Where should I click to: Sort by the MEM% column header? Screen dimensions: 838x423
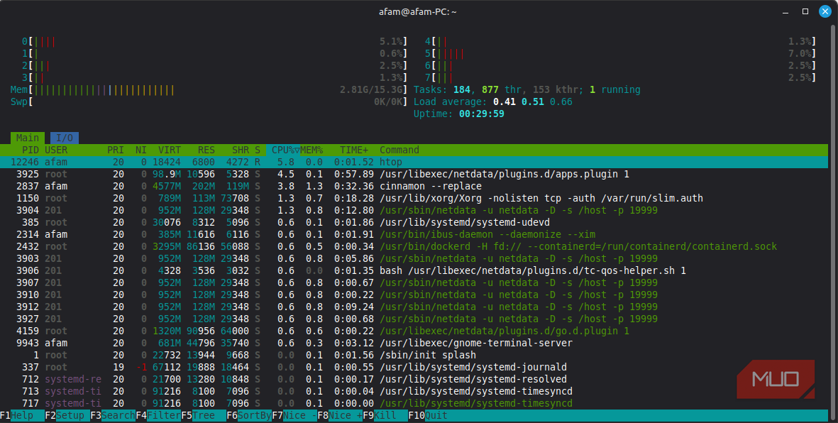pos(312,150)
